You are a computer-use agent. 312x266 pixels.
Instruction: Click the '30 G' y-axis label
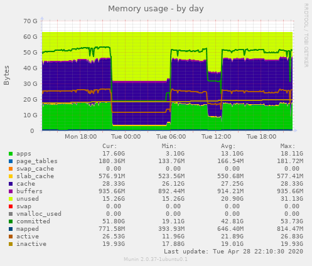[x=31, y=84]
